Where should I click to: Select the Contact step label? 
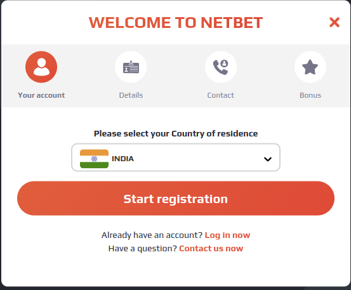point(221,95)
